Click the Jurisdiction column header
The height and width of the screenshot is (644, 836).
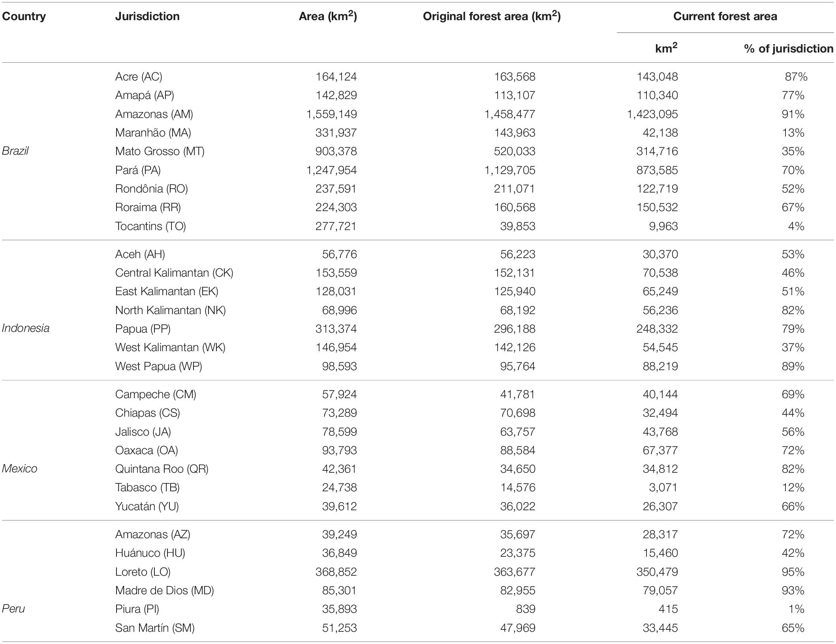coord(147,16)
